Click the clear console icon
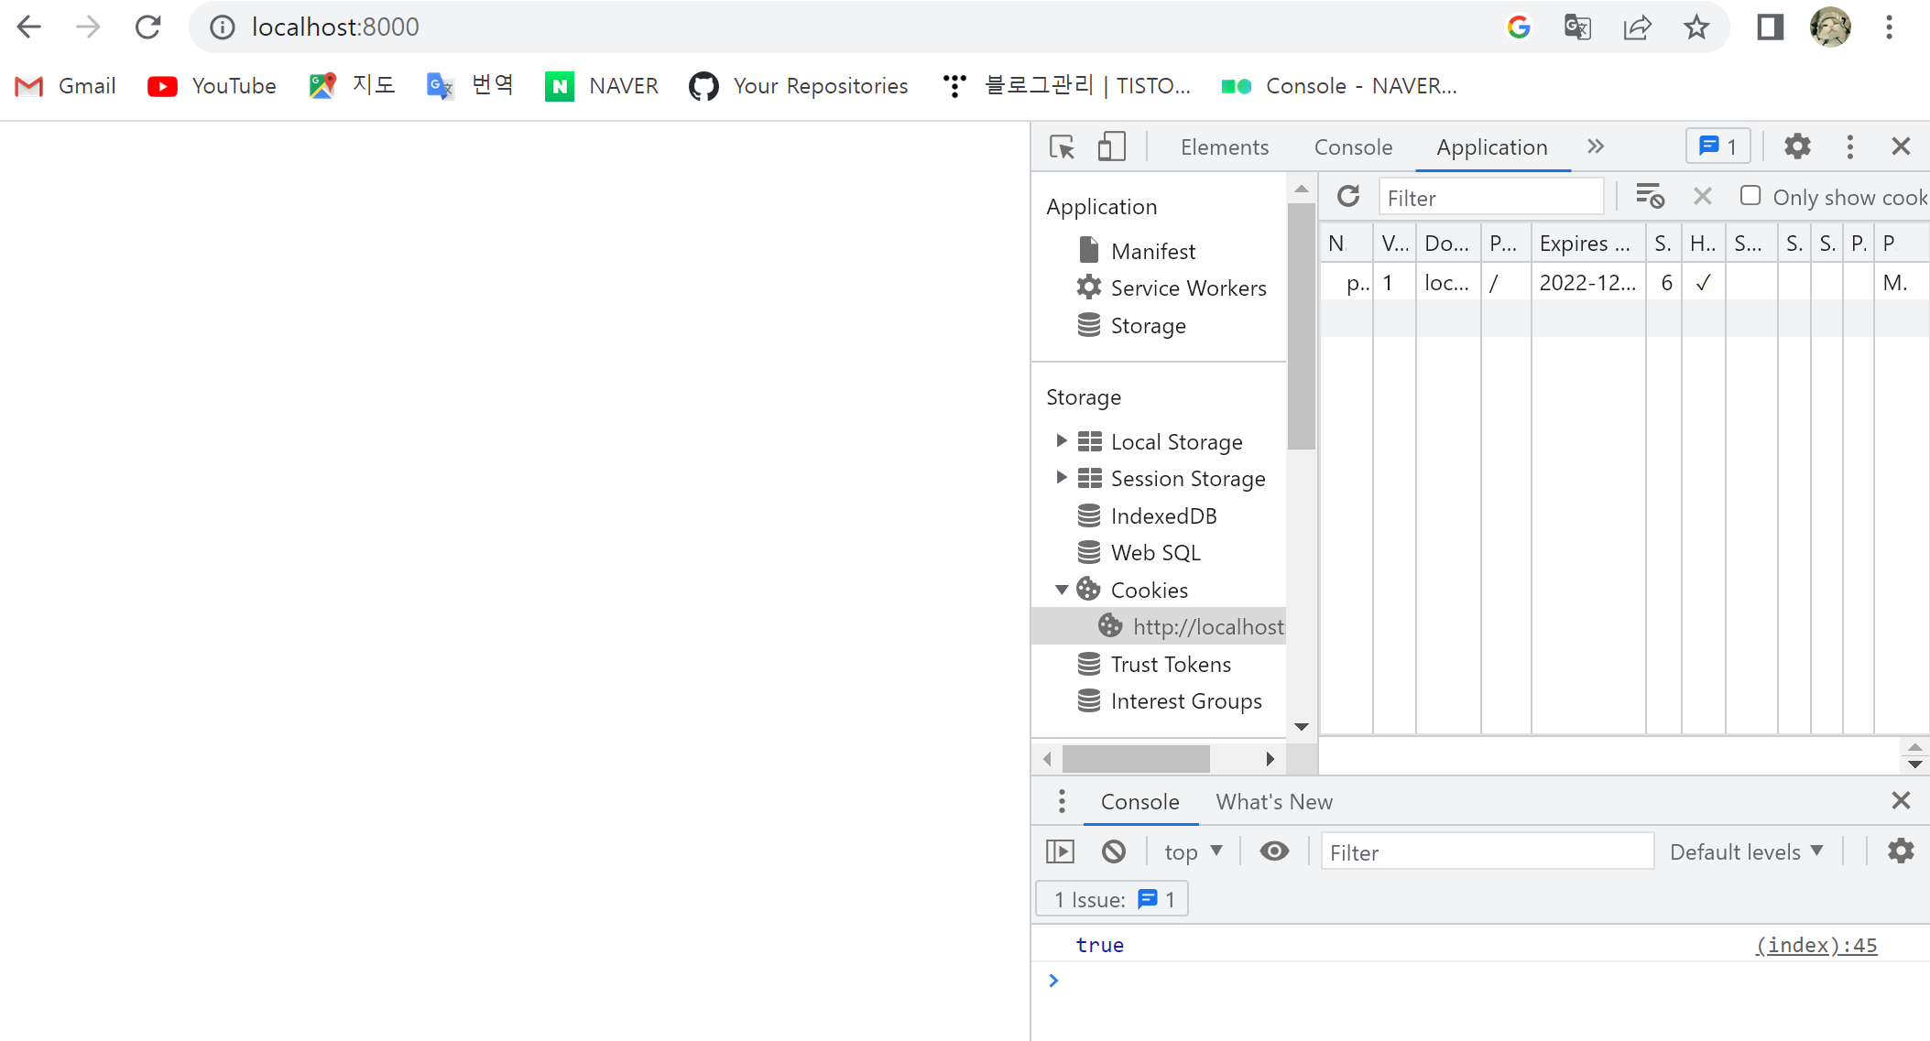The image size is (1930, 1041). pos(1114,851)
